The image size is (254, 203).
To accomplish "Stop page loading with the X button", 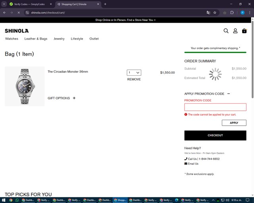I will tap(19, 13).
